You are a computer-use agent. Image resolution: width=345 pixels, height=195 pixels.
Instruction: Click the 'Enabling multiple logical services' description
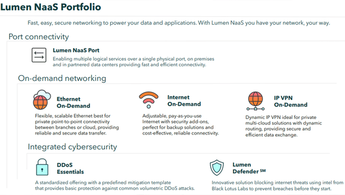[133, 62]
